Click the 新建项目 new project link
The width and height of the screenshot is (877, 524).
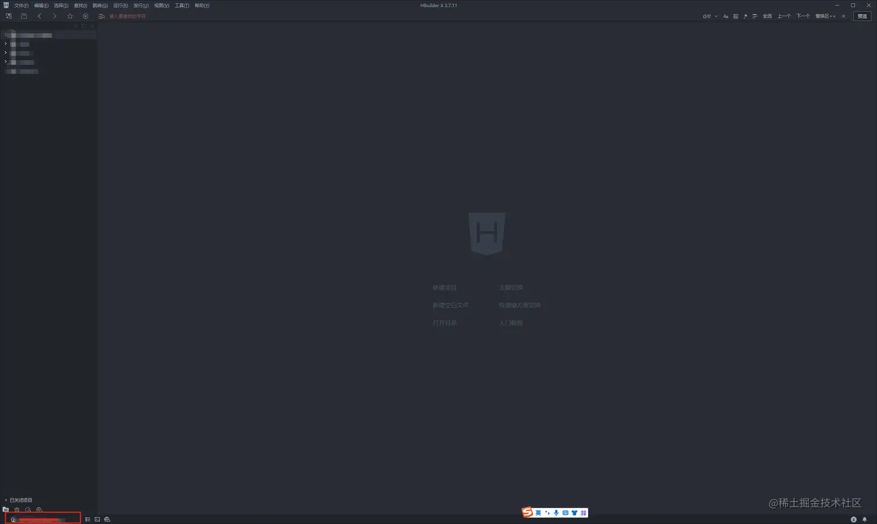(445, 287)
